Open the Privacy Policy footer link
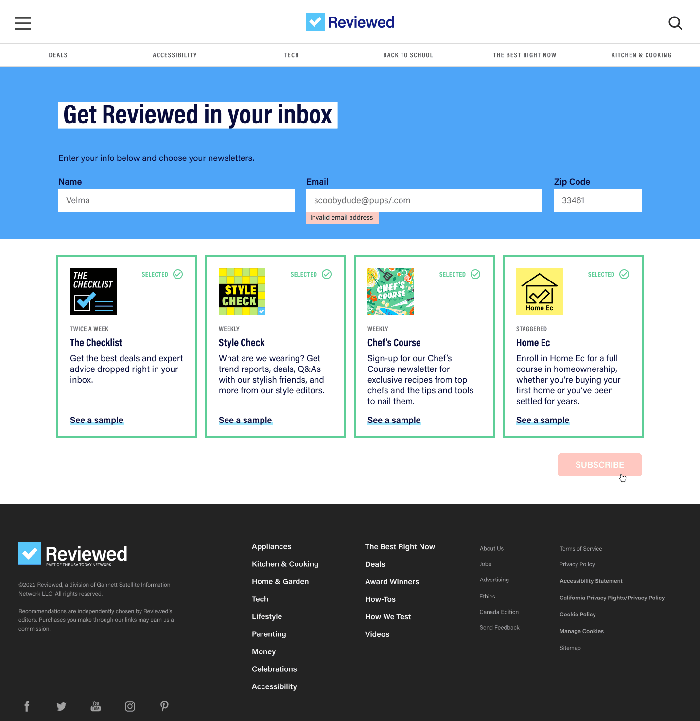 [x=577, y=564]
